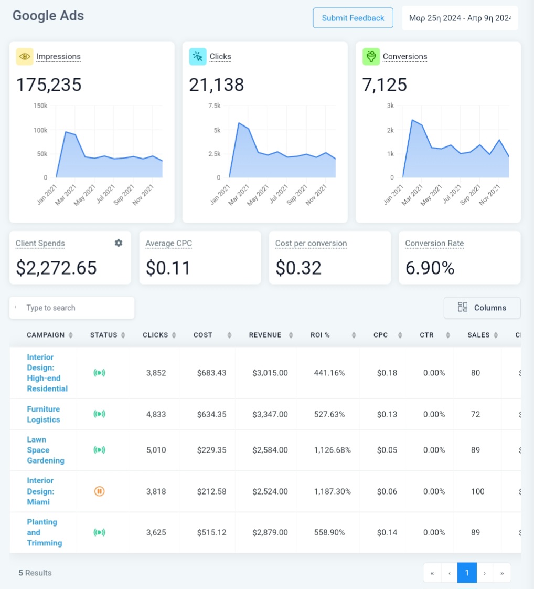534x589 pixels.
Task: Click the Submit Feedback button
Action: click(x=353, y=18)
